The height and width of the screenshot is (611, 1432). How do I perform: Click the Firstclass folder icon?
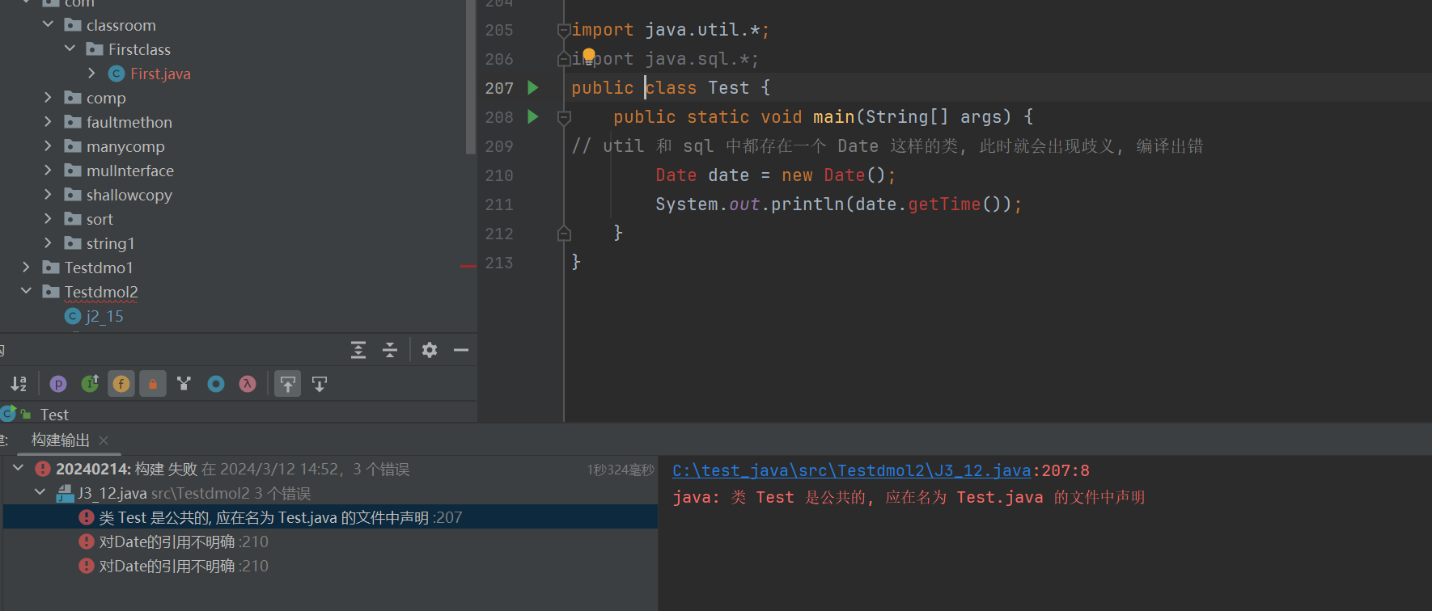[x=95, y=49]
